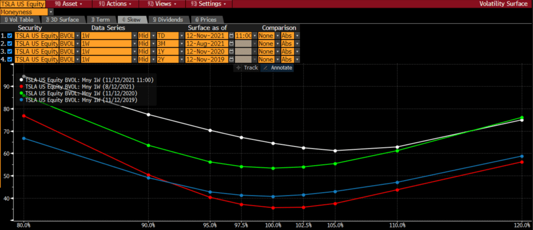This screenshot has width=533, height=230.
Task: Click the Comparison column header
Action: pos(279,28)
